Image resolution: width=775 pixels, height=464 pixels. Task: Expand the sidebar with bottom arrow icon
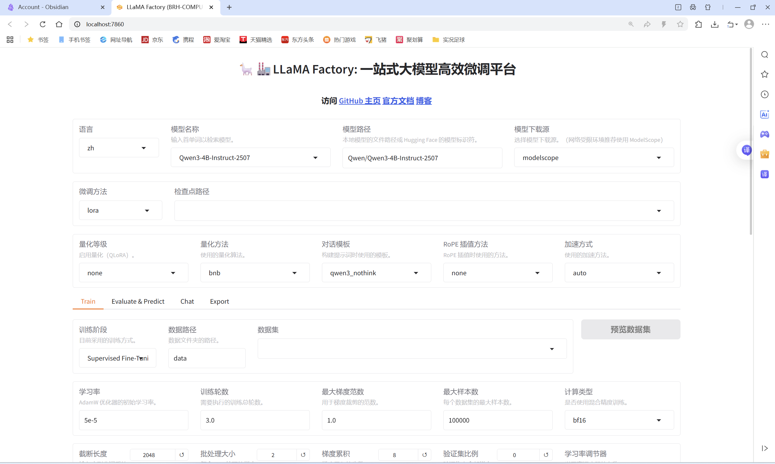765,448
